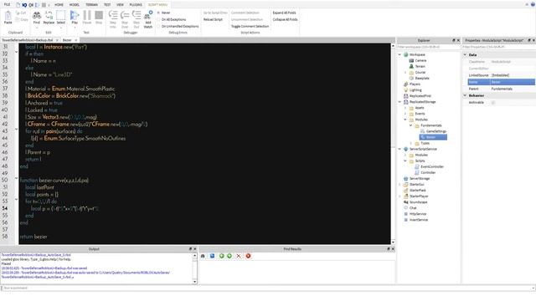The height and width of the screenshot is (301, 536).
Task: Click Go to Script Error button
Action: click(x=215, y=13)
